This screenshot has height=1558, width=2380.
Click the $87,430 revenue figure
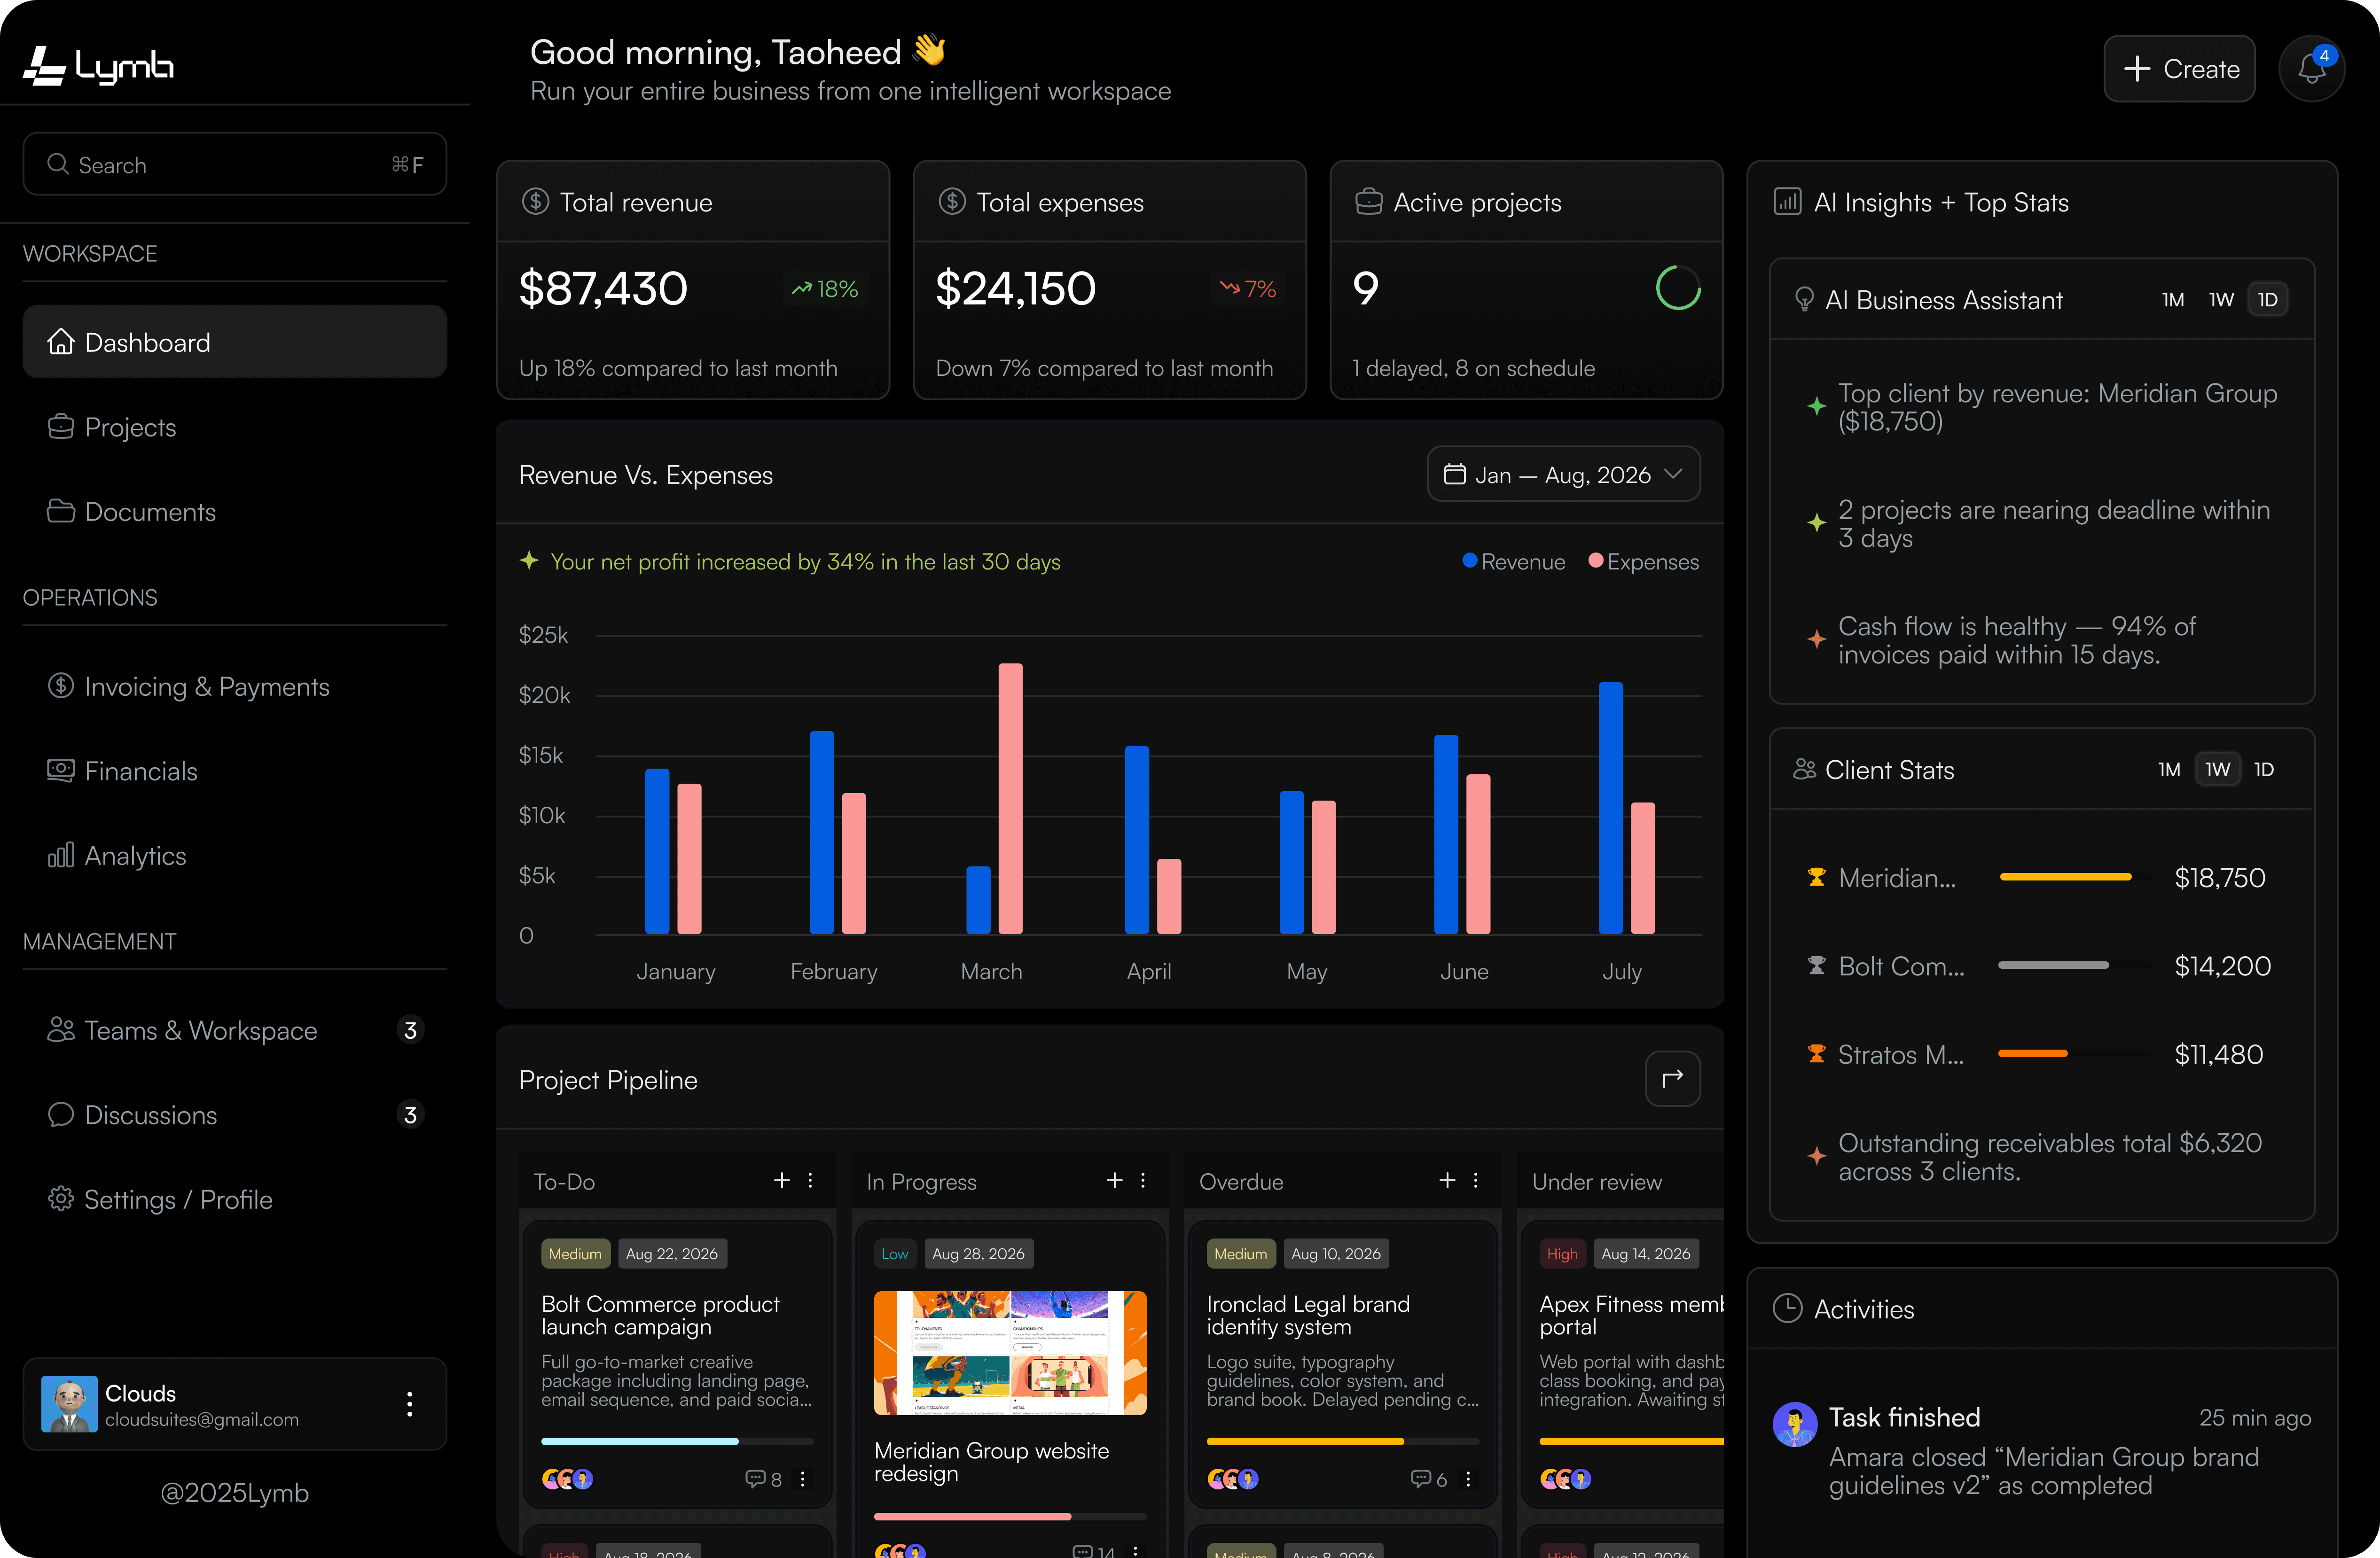coord(603,288)
